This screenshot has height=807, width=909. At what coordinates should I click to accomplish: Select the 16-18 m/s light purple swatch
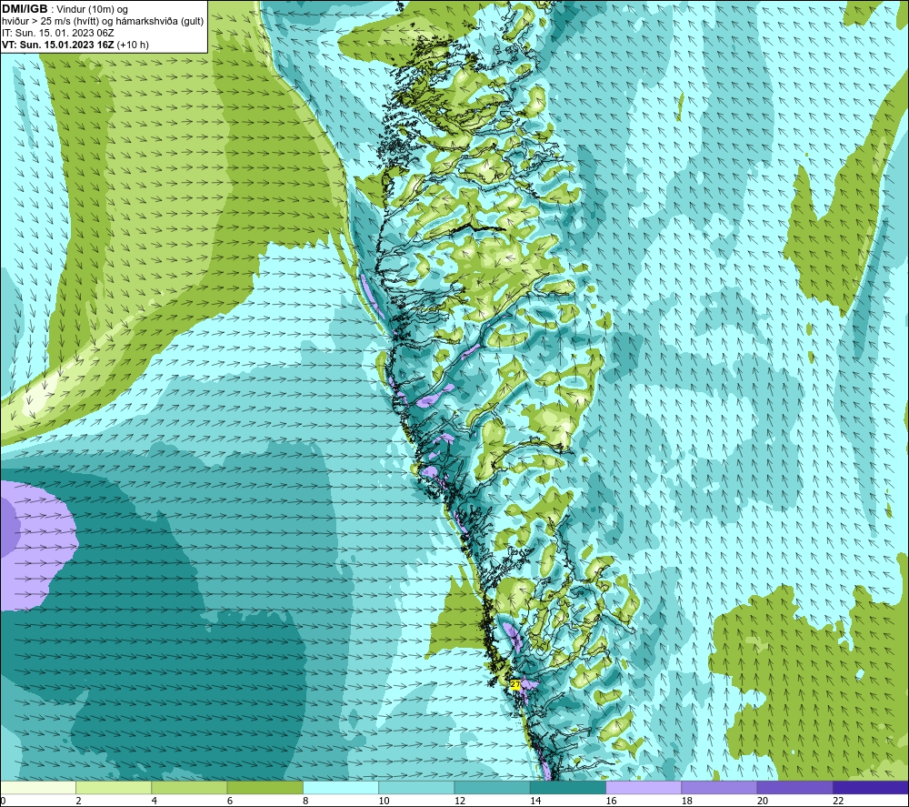pos(644,788)
